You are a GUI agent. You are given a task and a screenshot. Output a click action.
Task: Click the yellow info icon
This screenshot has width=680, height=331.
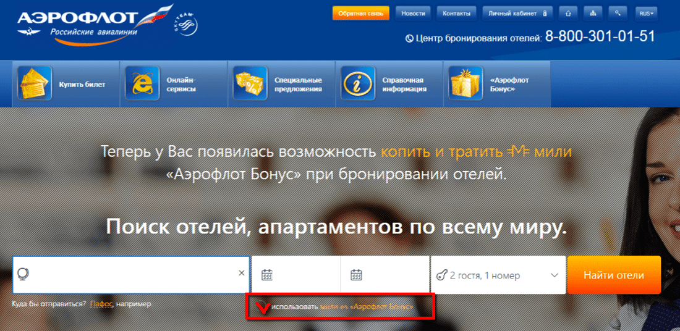coord(358,83)
